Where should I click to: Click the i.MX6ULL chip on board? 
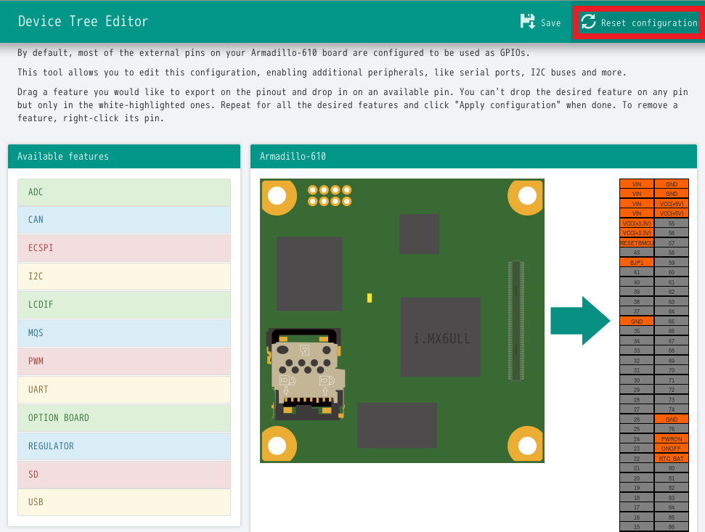pyautogui.click(x=440, y=337)
